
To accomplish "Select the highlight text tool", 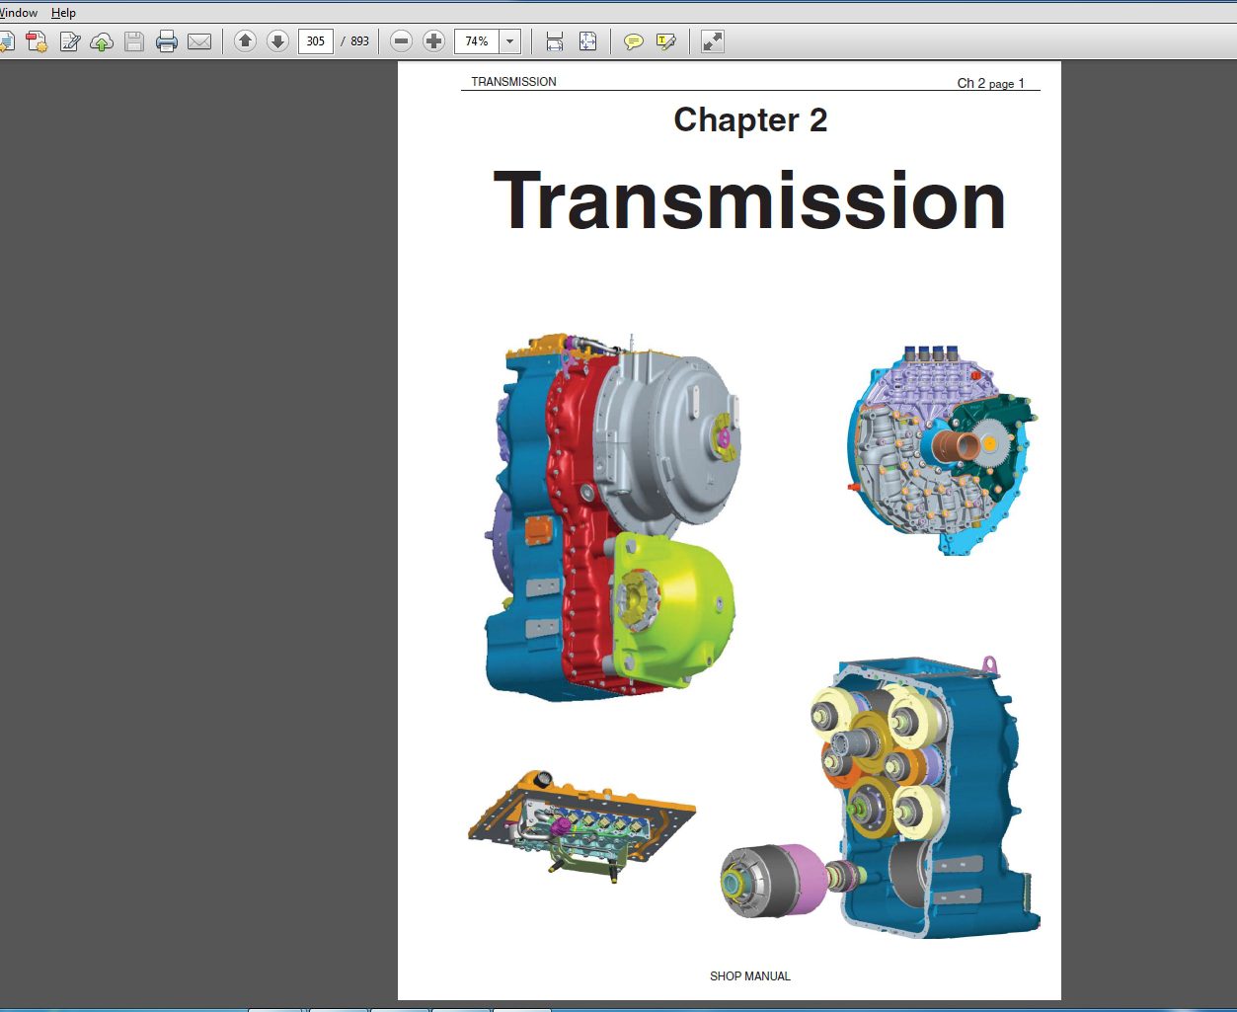I will pos(666,41).
